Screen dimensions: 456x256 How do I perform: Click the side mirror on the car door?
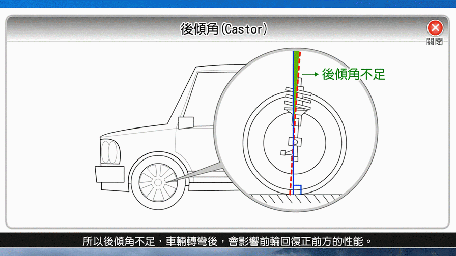coord(186,122)
